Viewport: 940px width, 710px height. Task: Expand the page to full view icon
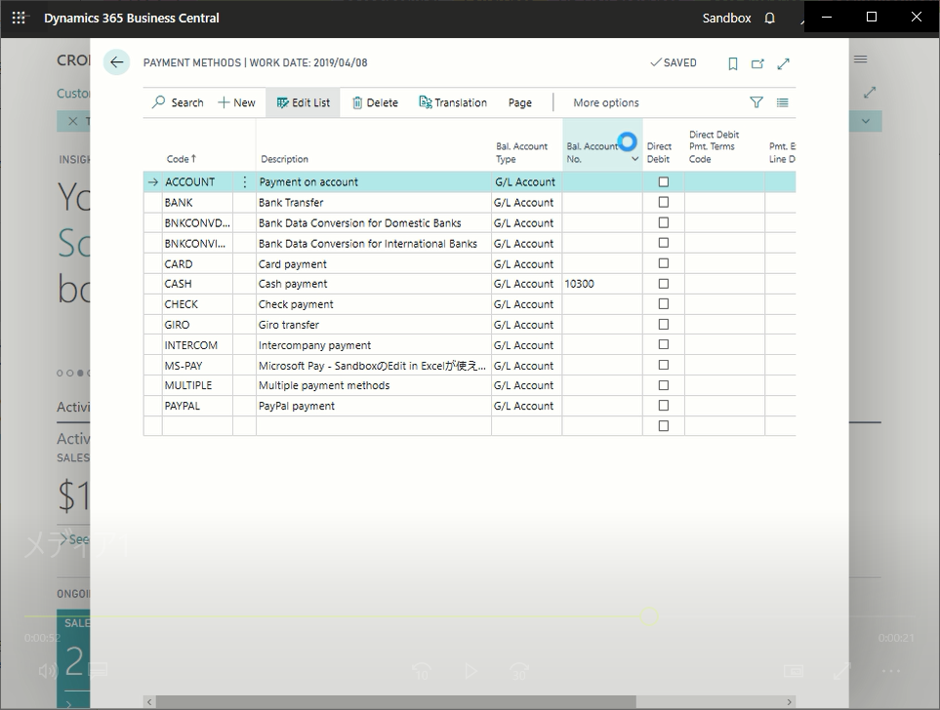click(x=784, y=63)
